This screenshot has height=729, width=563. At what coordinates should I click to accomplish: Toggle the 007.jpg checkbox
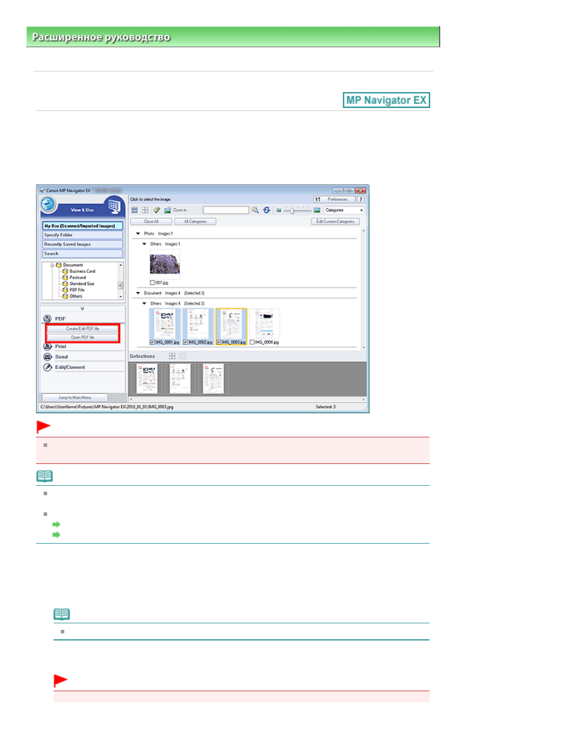152,283
